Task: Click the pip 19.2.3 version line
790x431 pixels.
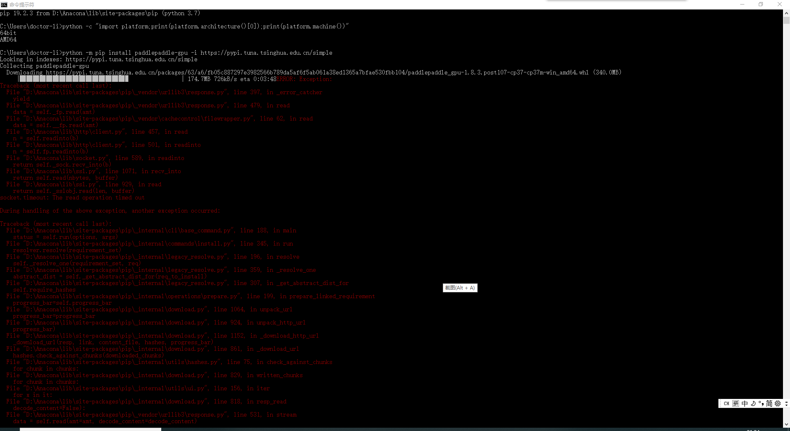Action: (x=100, y=13)
